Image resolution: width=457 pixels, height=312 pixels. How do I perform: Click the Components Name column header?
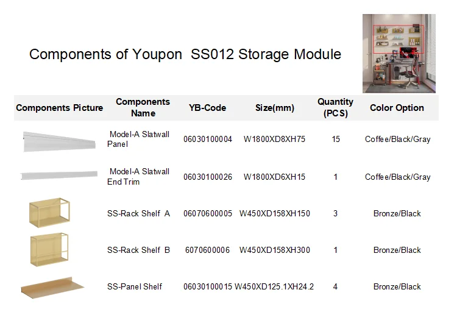coord(143,107)
